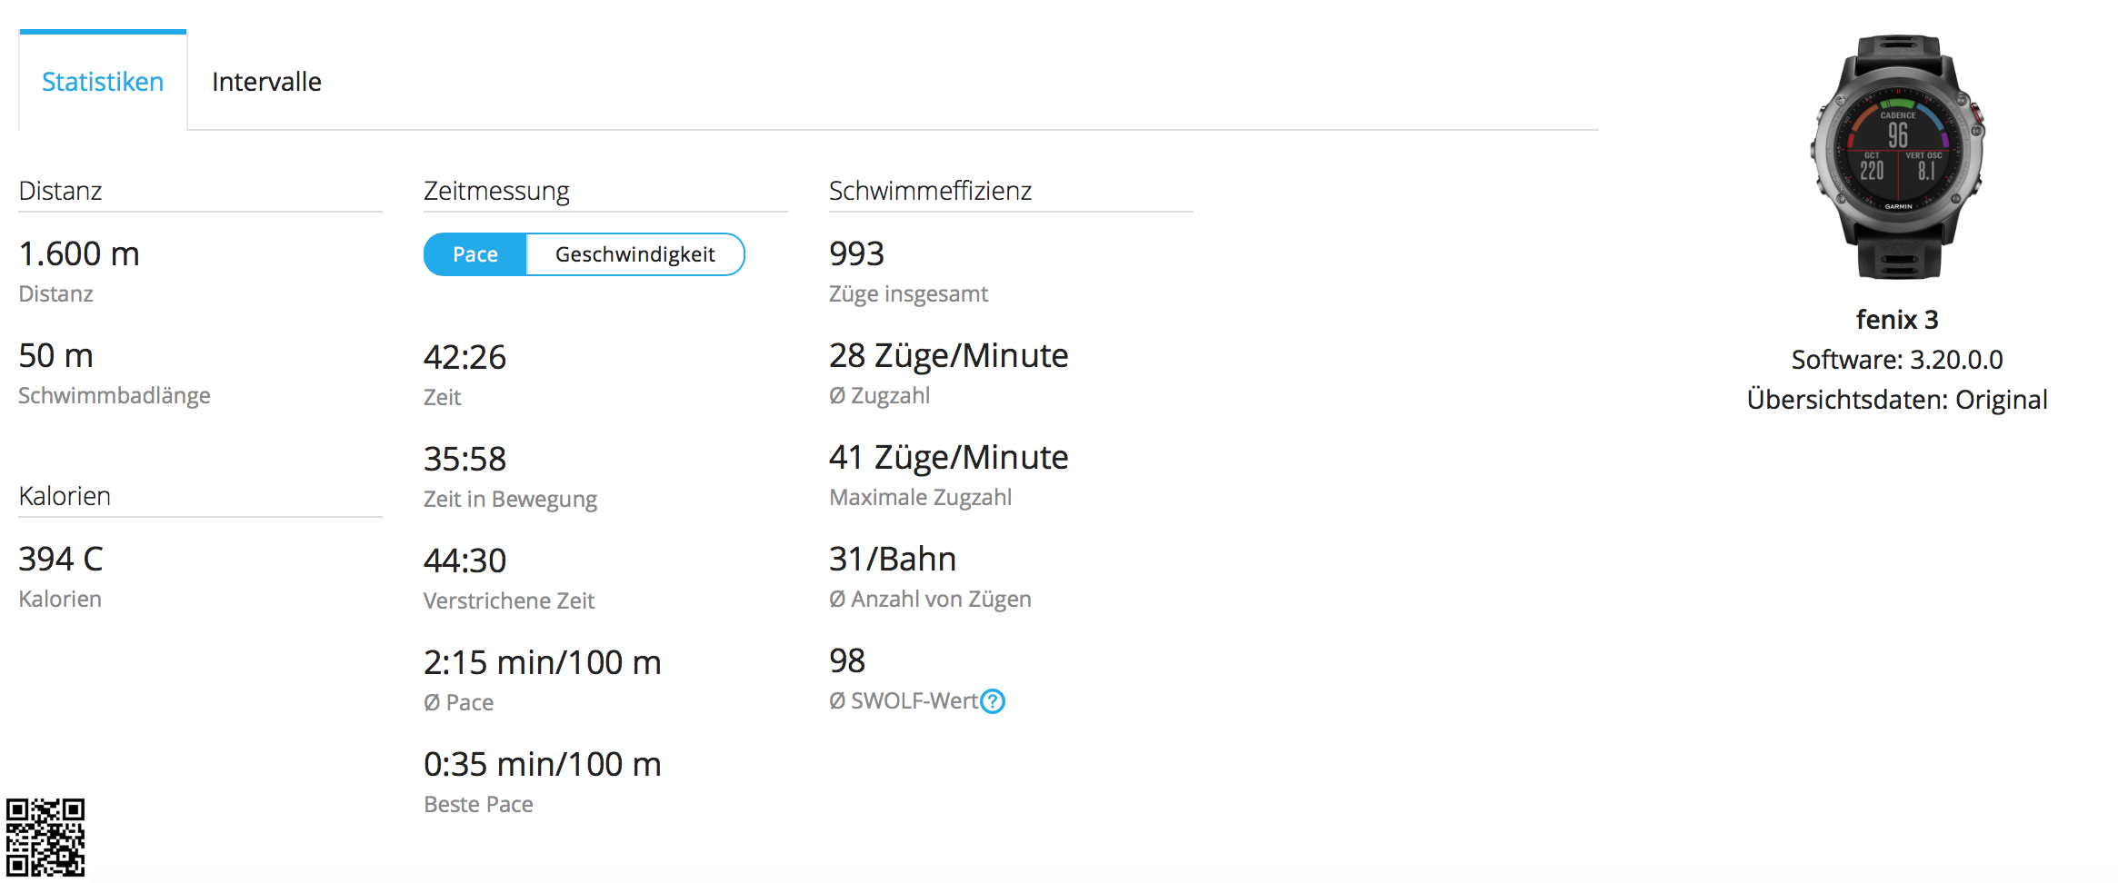Switch timing display to Pace
2118x883 pixels.
point(475,254)
